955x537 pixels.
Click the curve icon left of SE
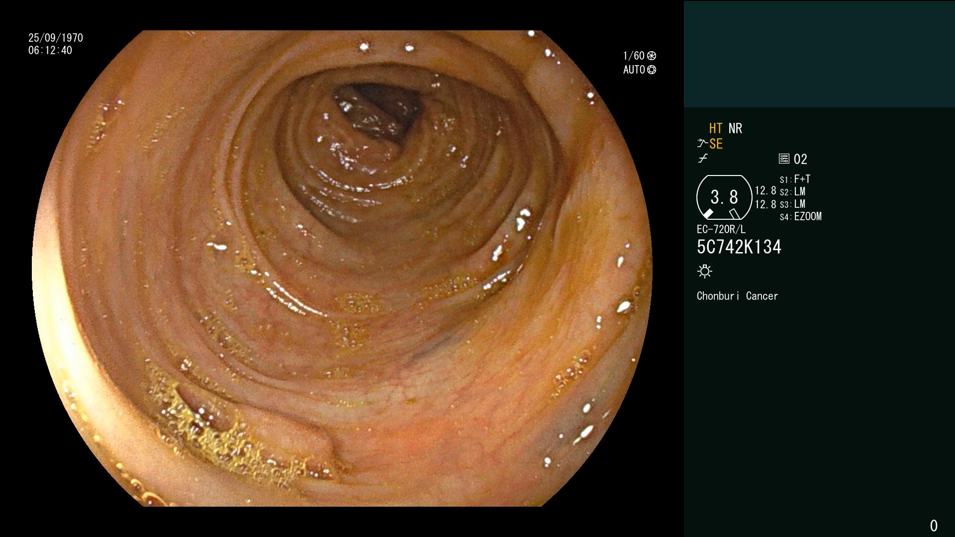coord(702,144)
